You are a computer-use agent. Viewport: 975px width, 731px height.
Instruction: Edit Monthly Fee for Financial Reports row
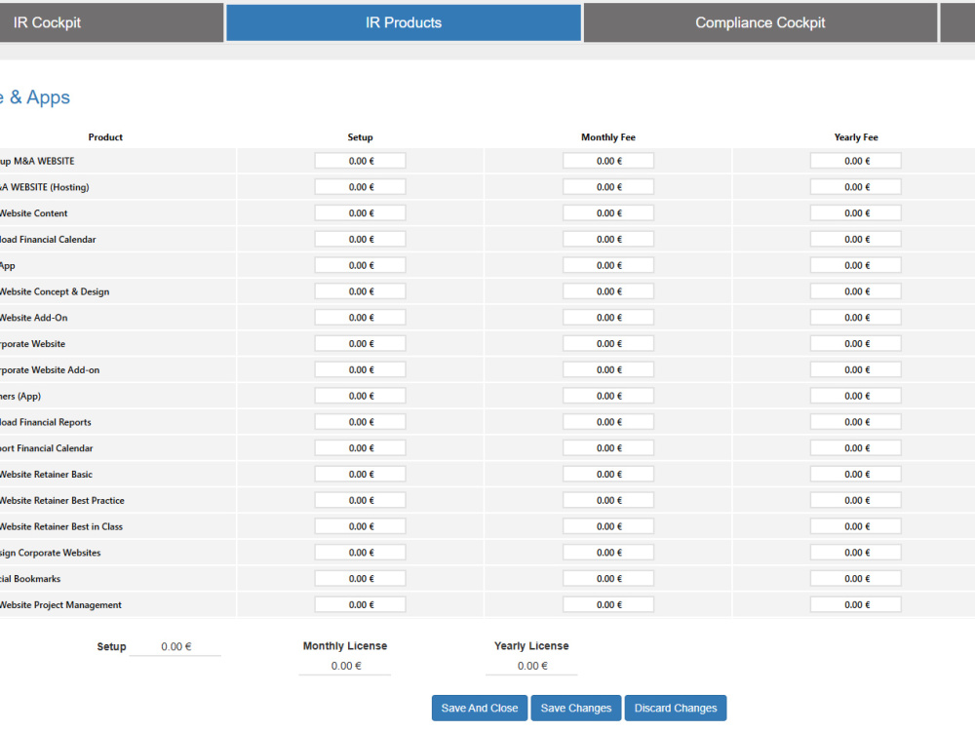(608, 422)
